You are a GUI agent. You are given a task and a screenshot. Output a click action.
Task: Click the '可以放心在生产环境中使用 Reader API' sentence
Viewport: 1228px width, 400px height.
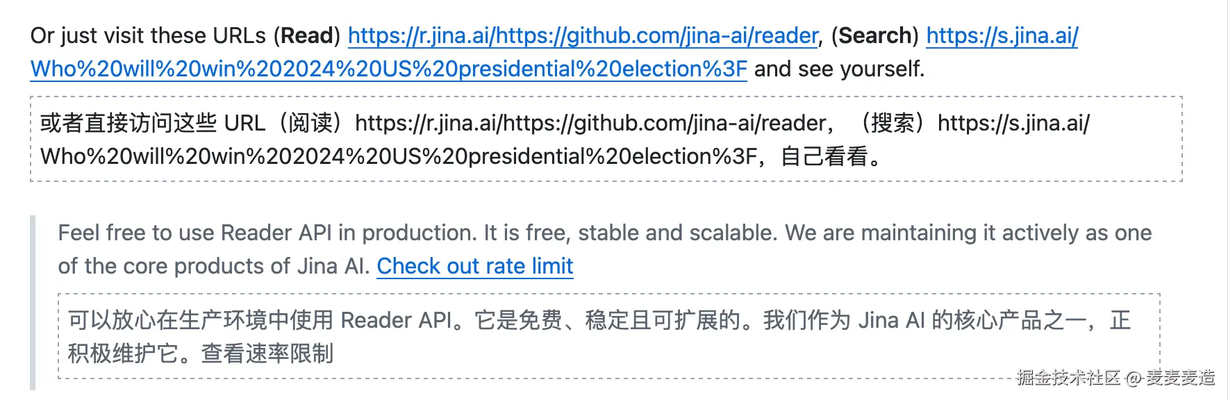point(260,320)
